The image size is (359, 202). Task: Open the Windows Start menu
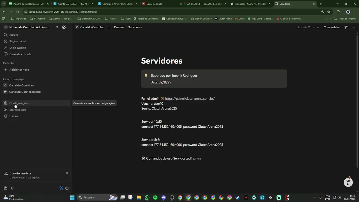click(x=72, y=198)
